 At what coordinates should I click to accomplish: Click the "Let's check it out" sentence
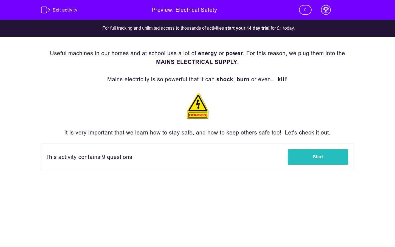click(x=307, y=133)
